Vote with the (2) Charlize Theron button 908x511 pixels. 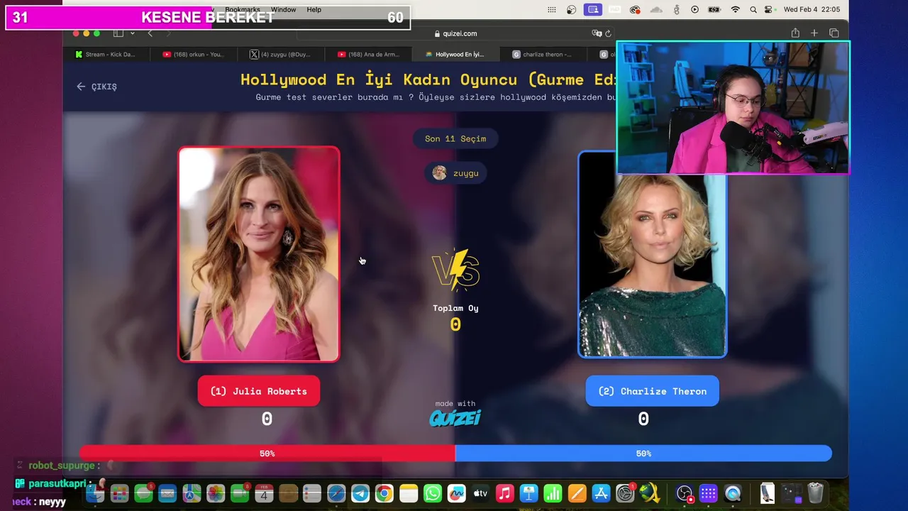tap(652, 391)
